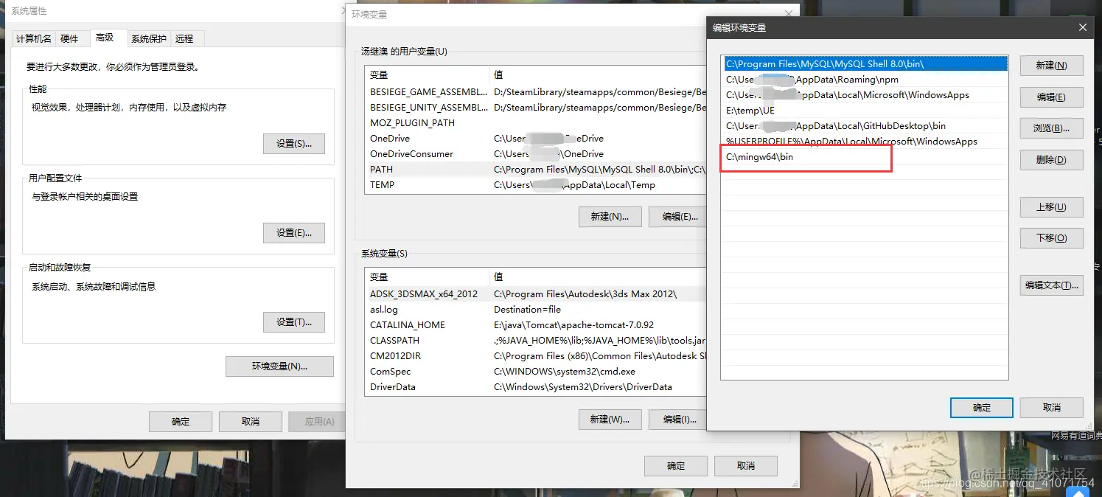Click 上移(U) button
Screen dimensions: 1102x497
pos(1051,207)
